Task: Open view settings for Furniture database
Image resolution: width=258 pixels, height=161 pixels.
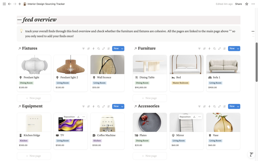Action: point(224,48)
